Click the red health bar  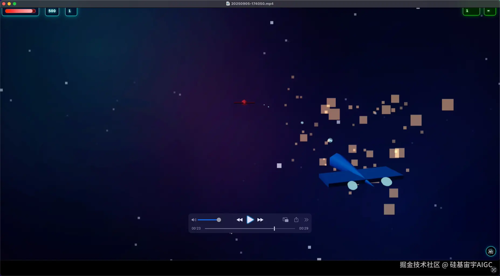point(20,11)
